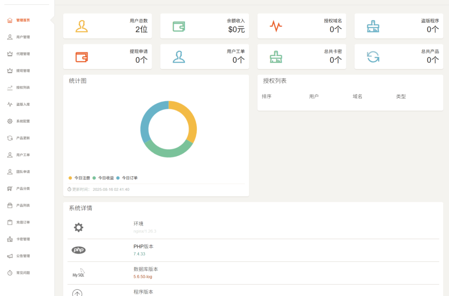
Task: Toggle the 今日注册 legend item
Action: point(79,178)
